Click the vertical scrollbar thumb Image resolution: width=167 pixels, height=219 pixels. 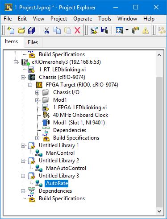(x=159, y=142)
